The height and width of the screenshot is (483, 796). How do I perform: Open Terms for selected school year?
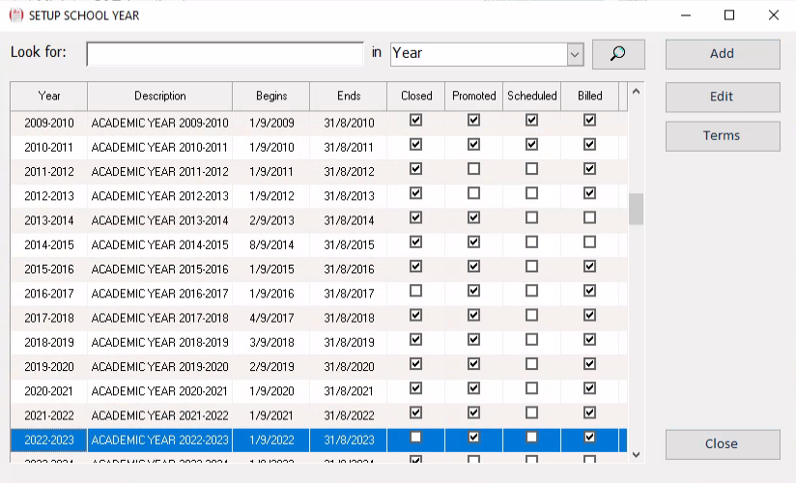(x=723, y=135)
